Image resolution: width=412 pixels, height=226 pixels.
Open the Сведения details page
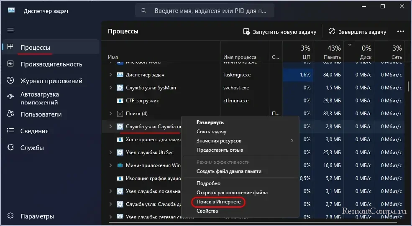(x=34, y=131)
